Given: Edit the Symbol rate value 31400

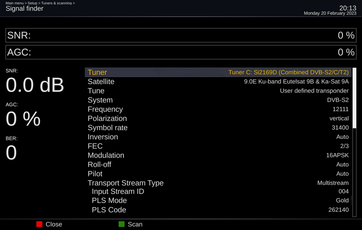Looking at the screenshot, I should 218,128.
